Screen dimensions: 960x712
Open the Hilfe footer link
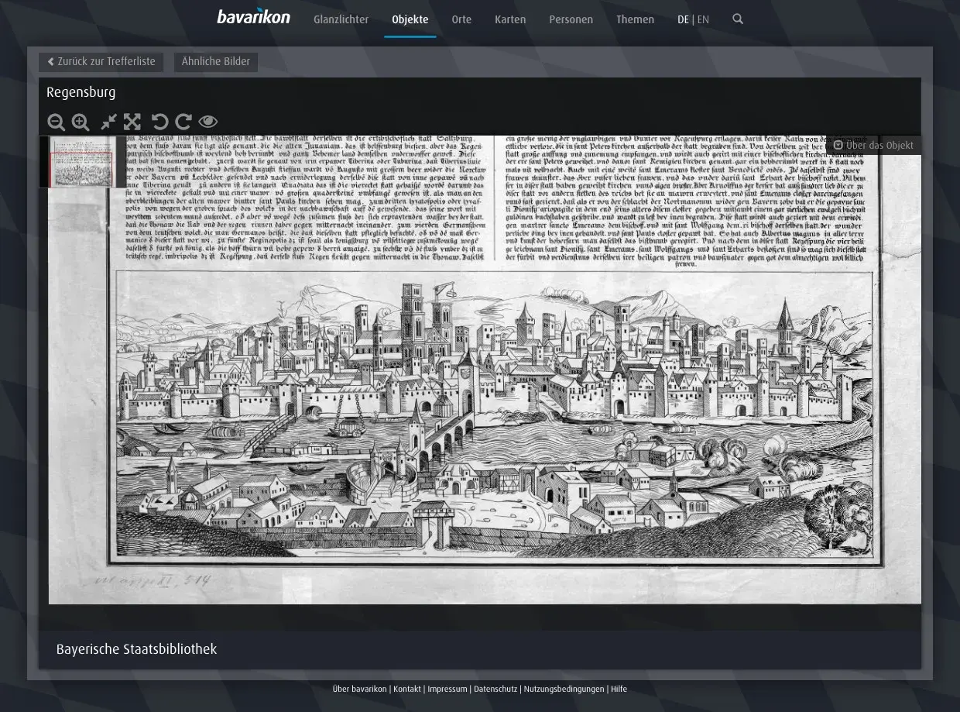(x=619, y=689)
